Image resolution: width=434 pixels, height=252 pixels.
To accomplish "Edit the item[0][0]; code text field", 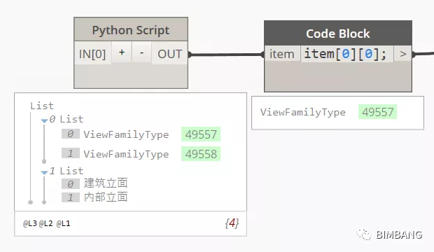I will point(346,54).
